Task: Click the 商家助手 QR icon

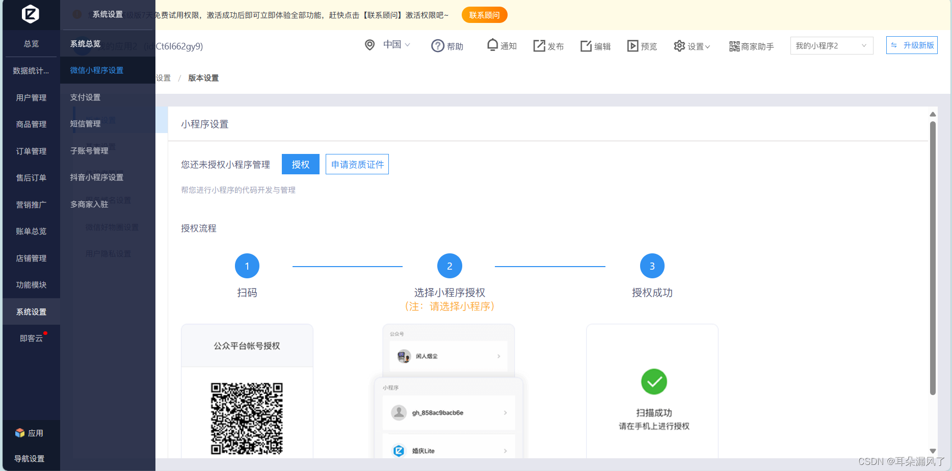Action: click(734, 46)
